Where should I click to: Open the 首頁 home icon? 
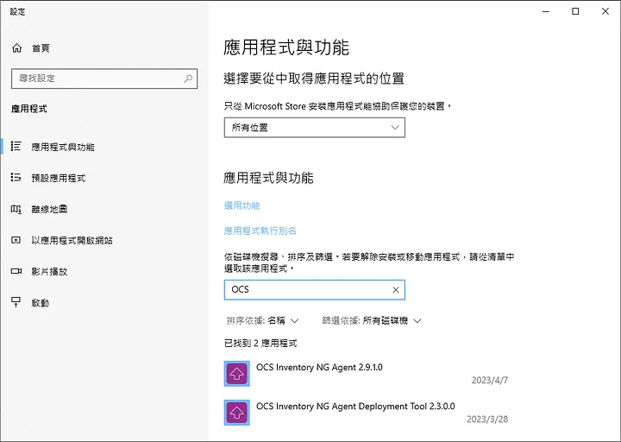(x=16, y=48)
